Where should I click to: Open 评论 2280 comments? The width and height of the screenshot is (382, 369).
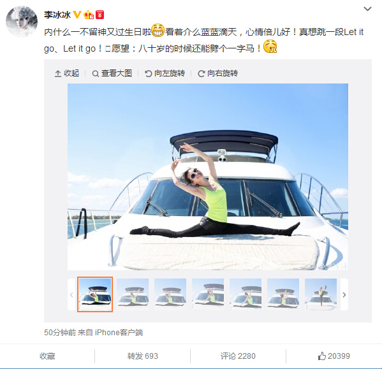238,356
